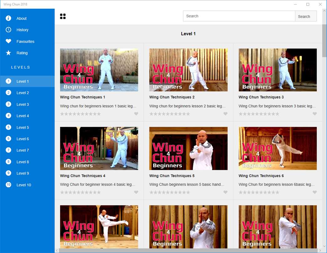This screenshot has width=327, height=253.
Task: Click the title 'Wing Chun Techniques 2'
Action: click(x=172, y=97)
